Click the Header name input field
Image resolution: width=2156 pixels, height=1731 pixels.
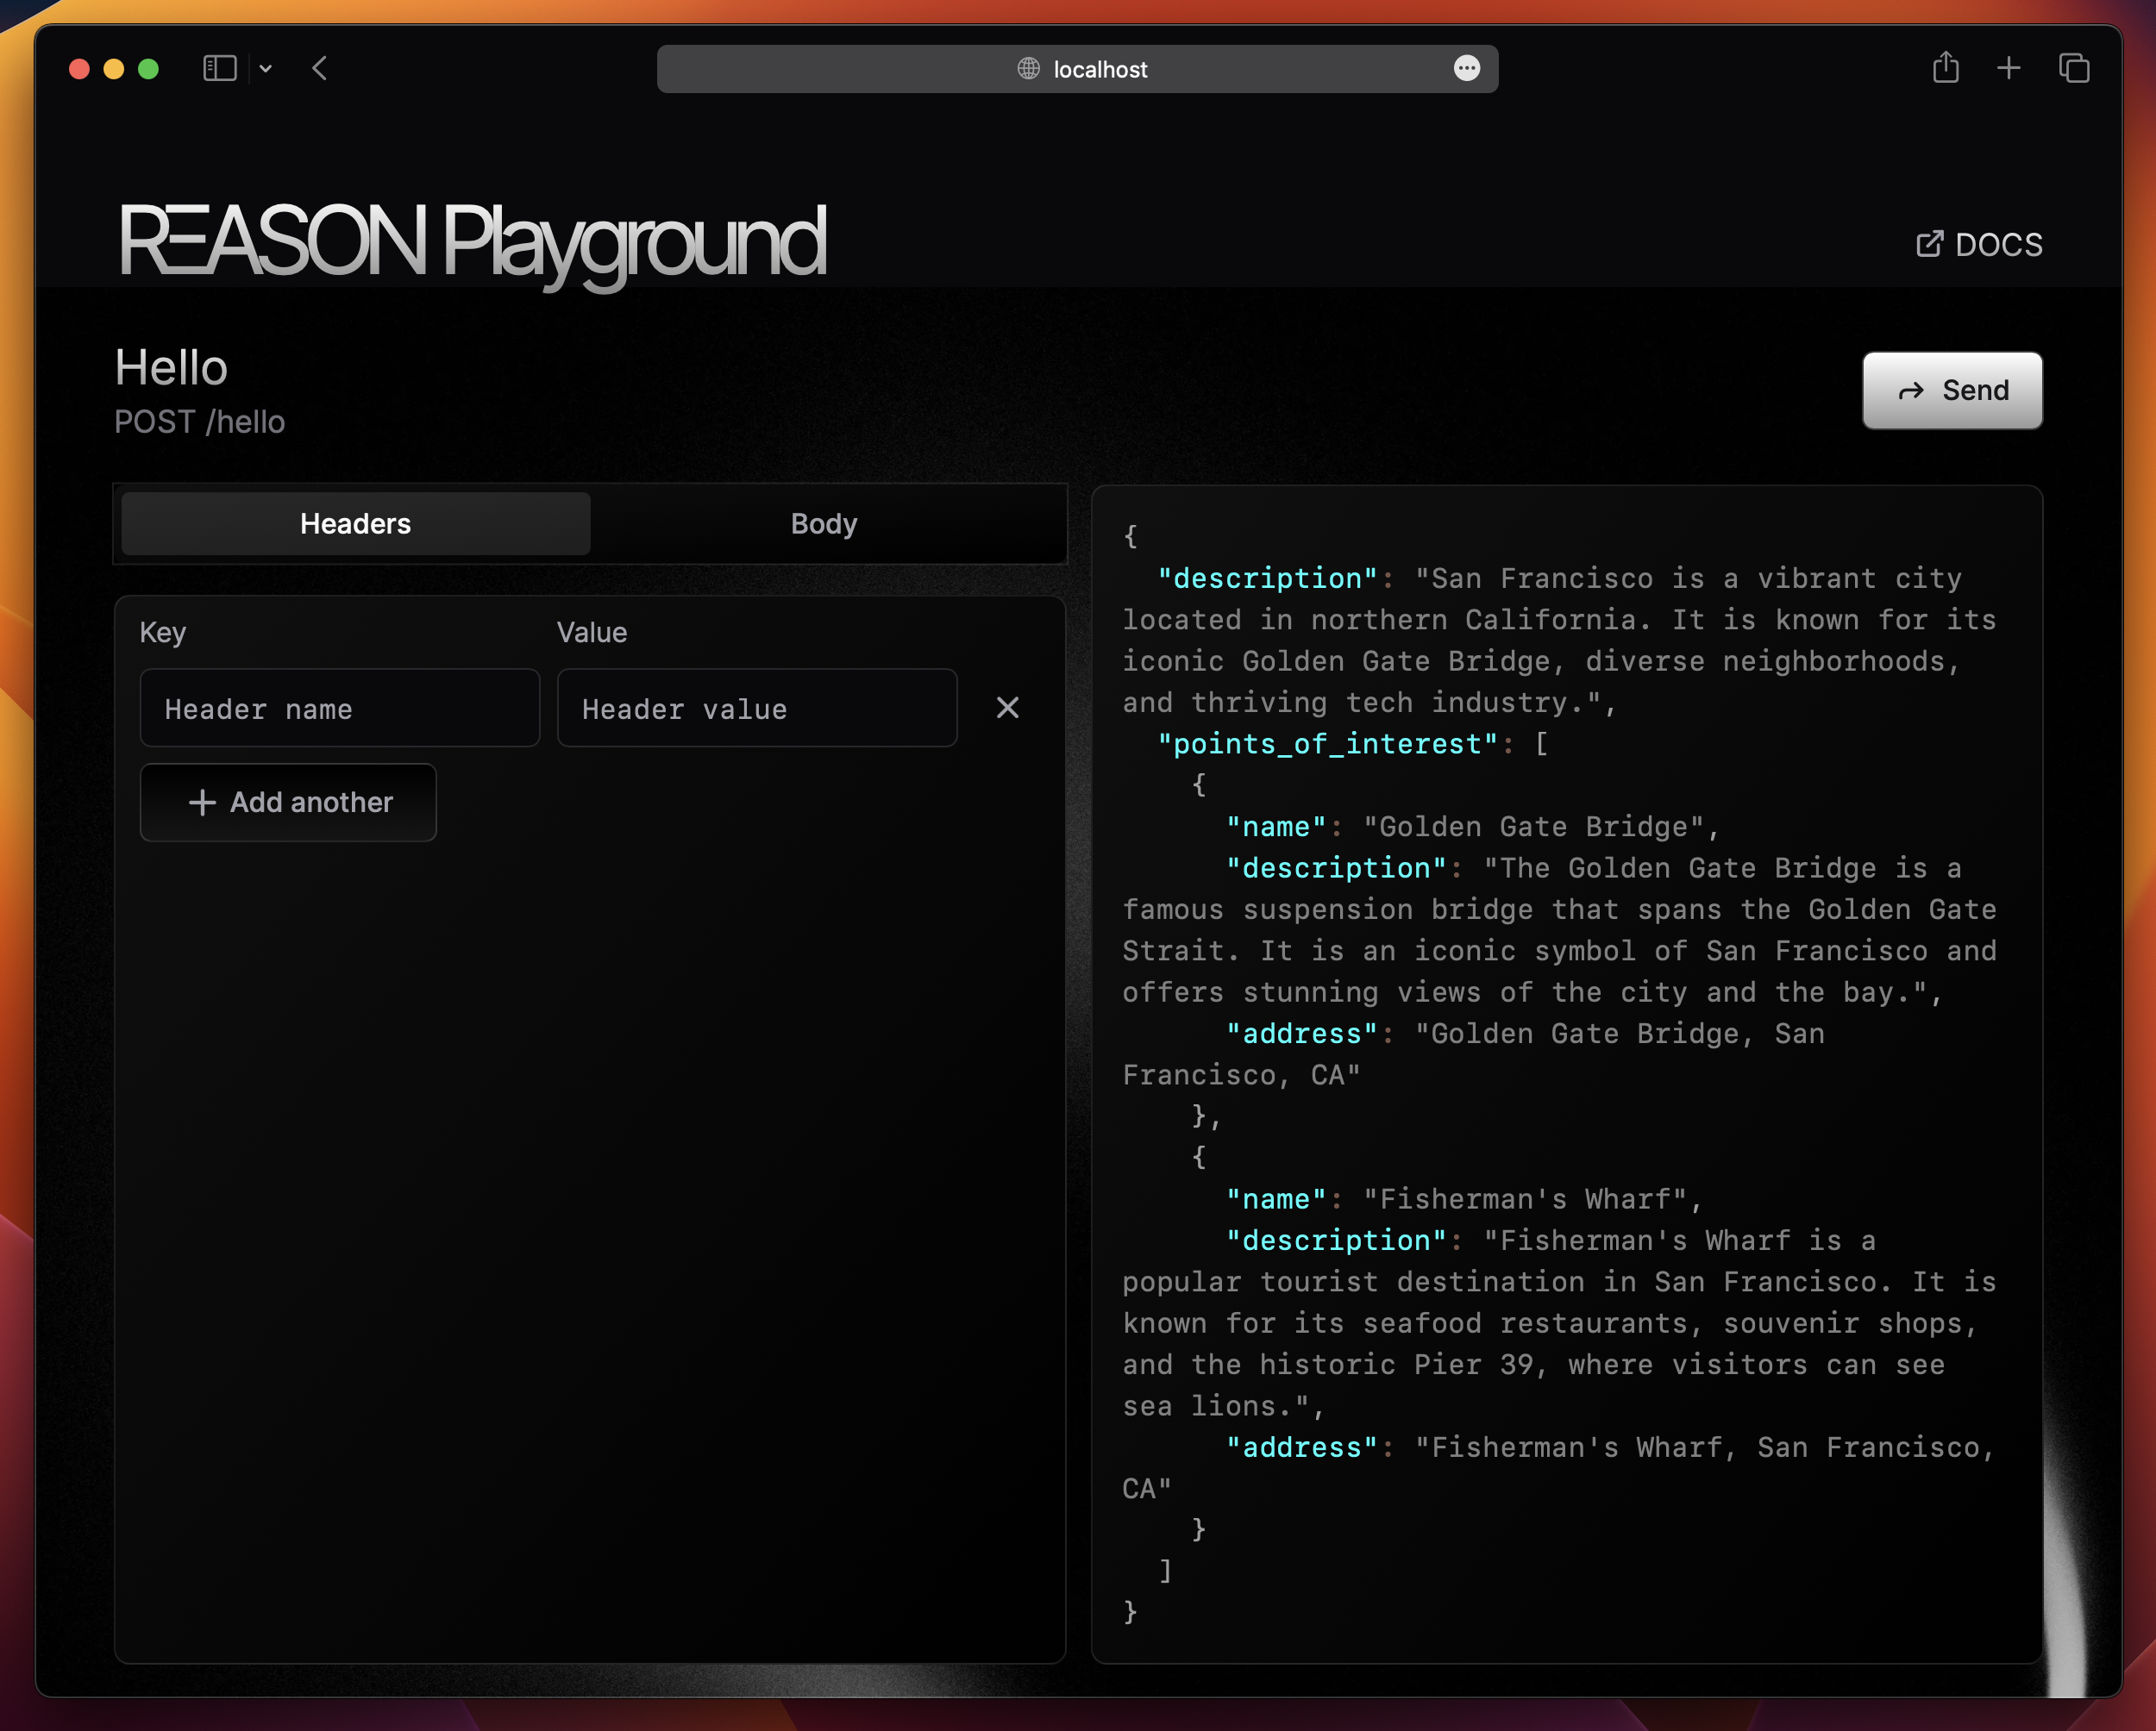pyautogui.click(x=339, y=709)
